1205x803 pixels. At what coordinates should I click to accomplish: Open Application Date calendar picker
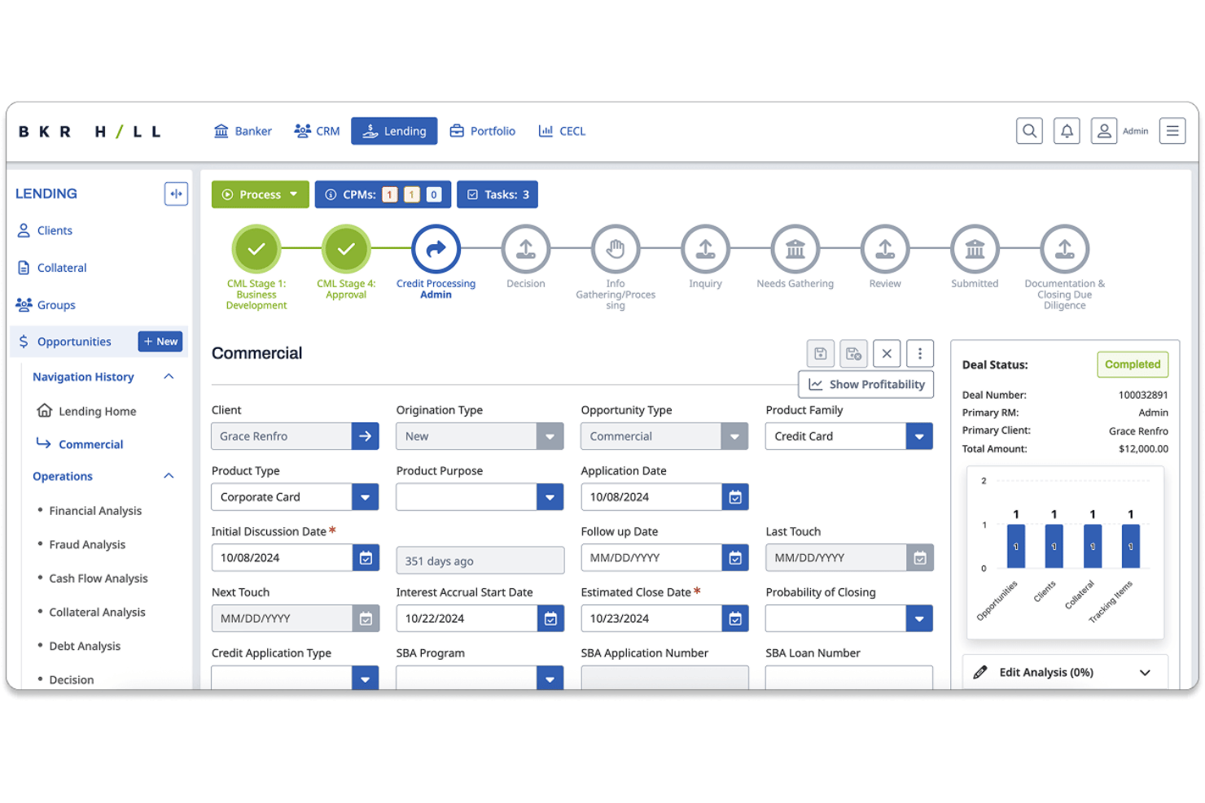coord(735,497)
